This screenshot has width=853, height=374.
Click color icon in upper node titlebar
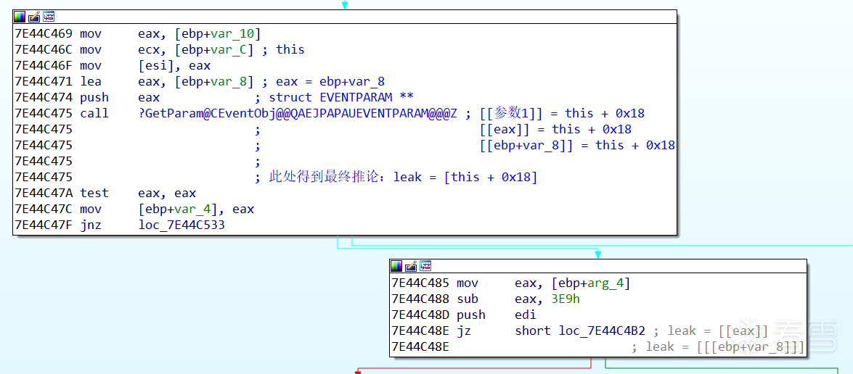click(x=20, y=17)
